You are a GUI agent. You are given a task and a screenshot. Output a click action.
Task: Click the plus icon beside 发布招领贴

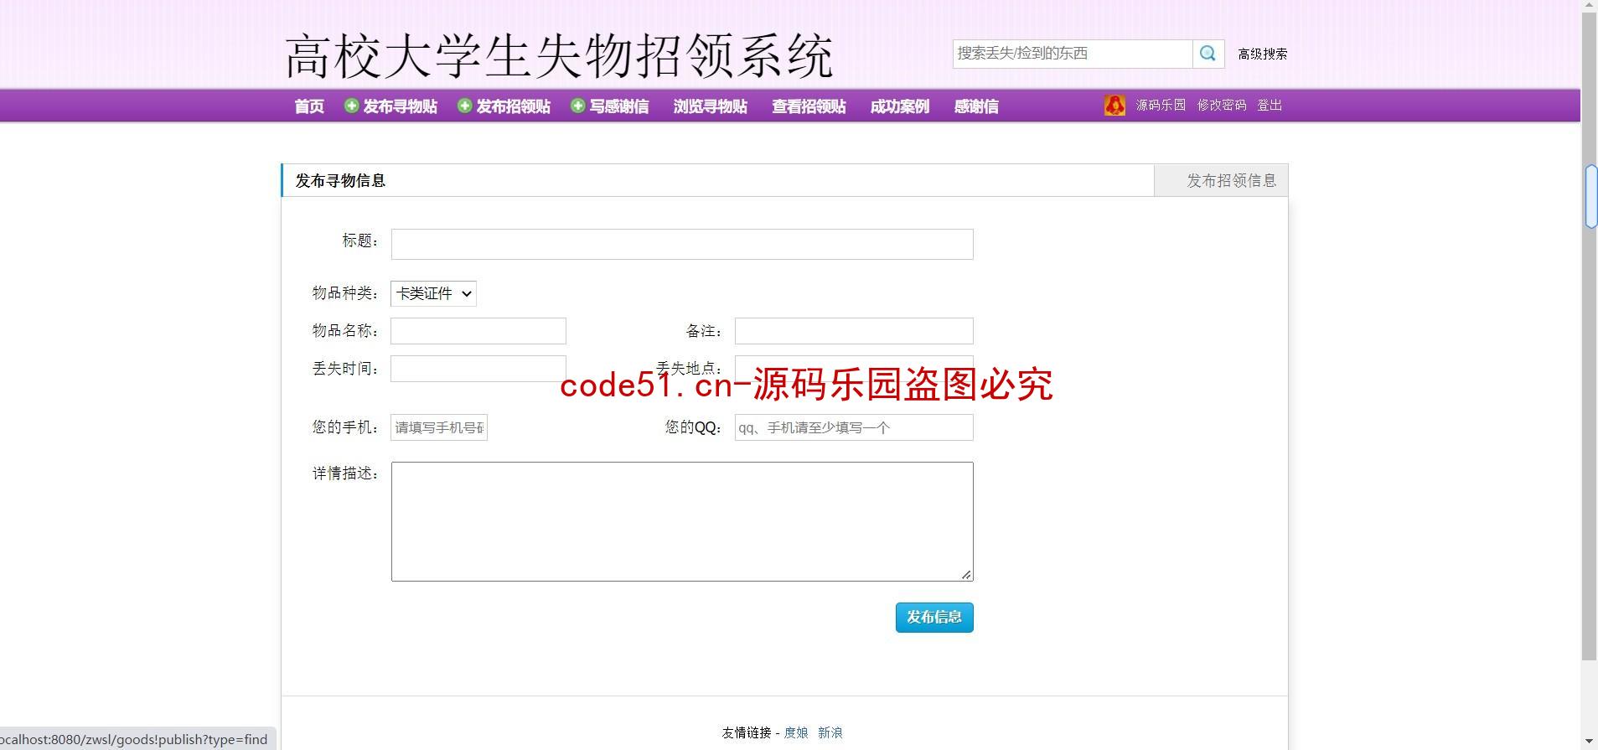(464, 106)
